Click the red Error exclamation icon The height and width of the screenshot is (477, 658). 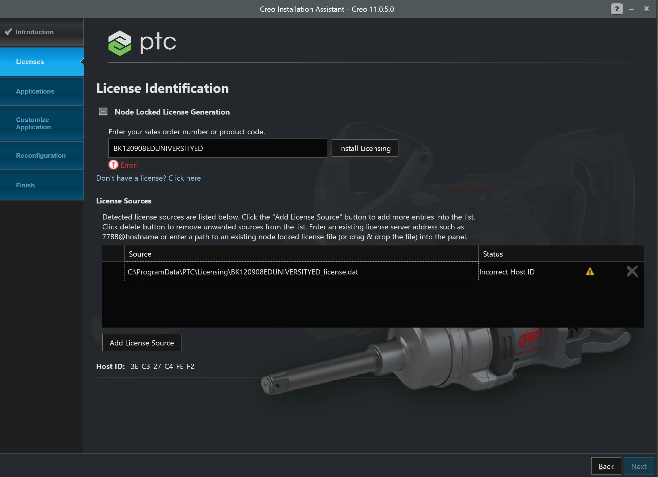(x=113, y=165)
